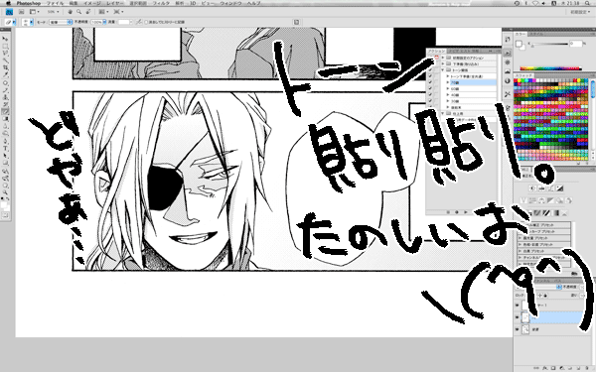This screenshot has height=372, width=596.
Task: Hide the selected middle layer eye icon
Action: pos(518,317)
